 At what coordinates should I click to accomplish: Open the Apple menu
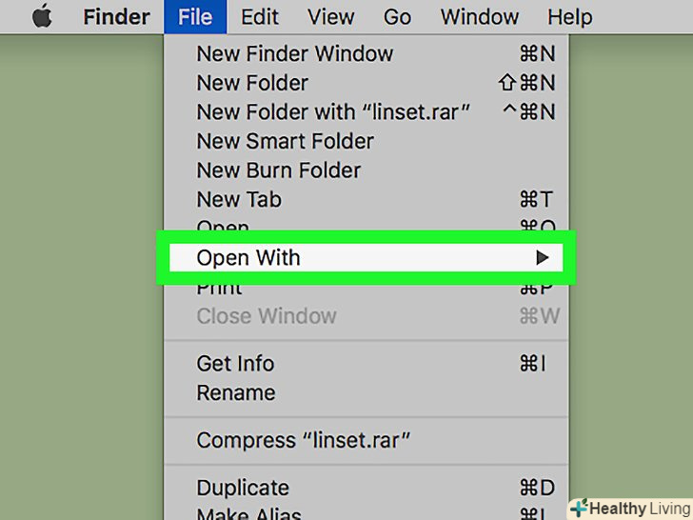42,17
